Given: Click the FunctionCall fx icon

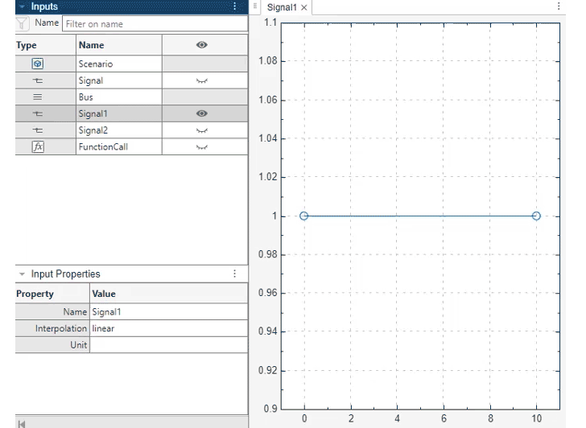Looking at the screenshot, I should 38,147.
